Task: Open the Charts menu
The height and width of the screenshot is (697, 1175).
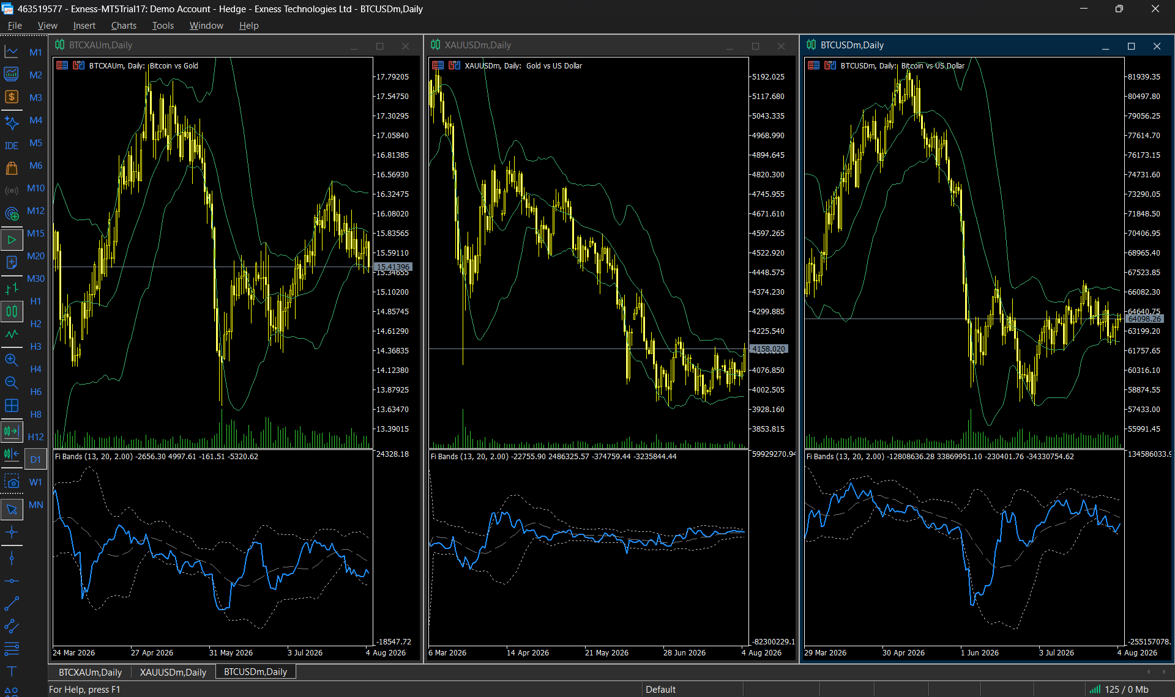Action: [x=124, y=26]
